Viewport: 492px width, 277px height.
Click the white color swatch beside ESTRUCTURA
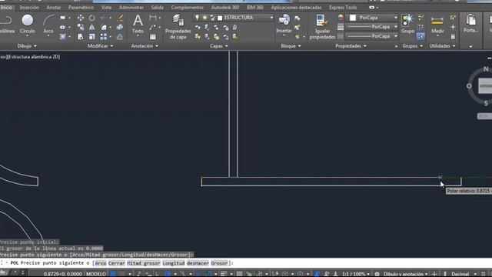[220, 18]
